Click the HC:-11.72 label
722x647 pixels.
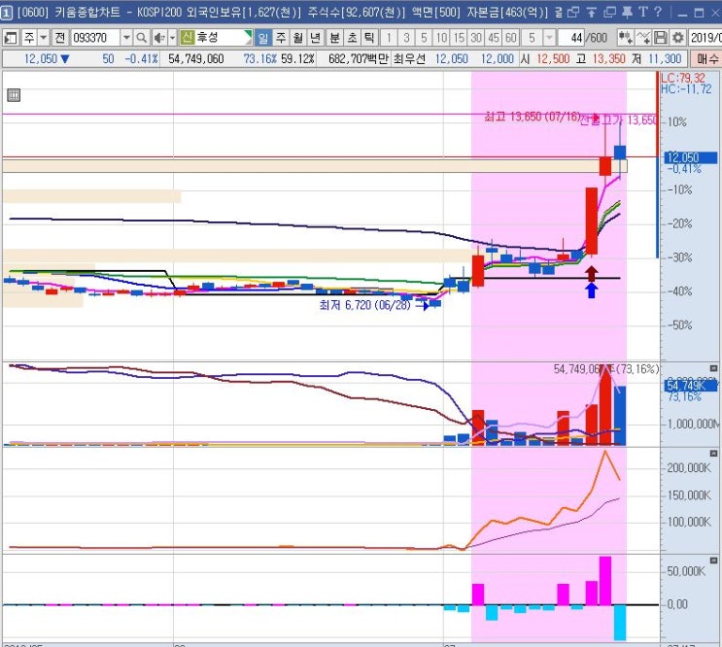click(x=686, y=89)
